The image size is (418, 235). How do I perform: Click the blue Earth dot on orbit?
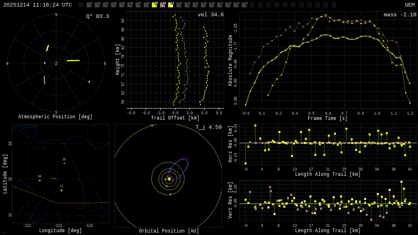(x=170, y=168)
